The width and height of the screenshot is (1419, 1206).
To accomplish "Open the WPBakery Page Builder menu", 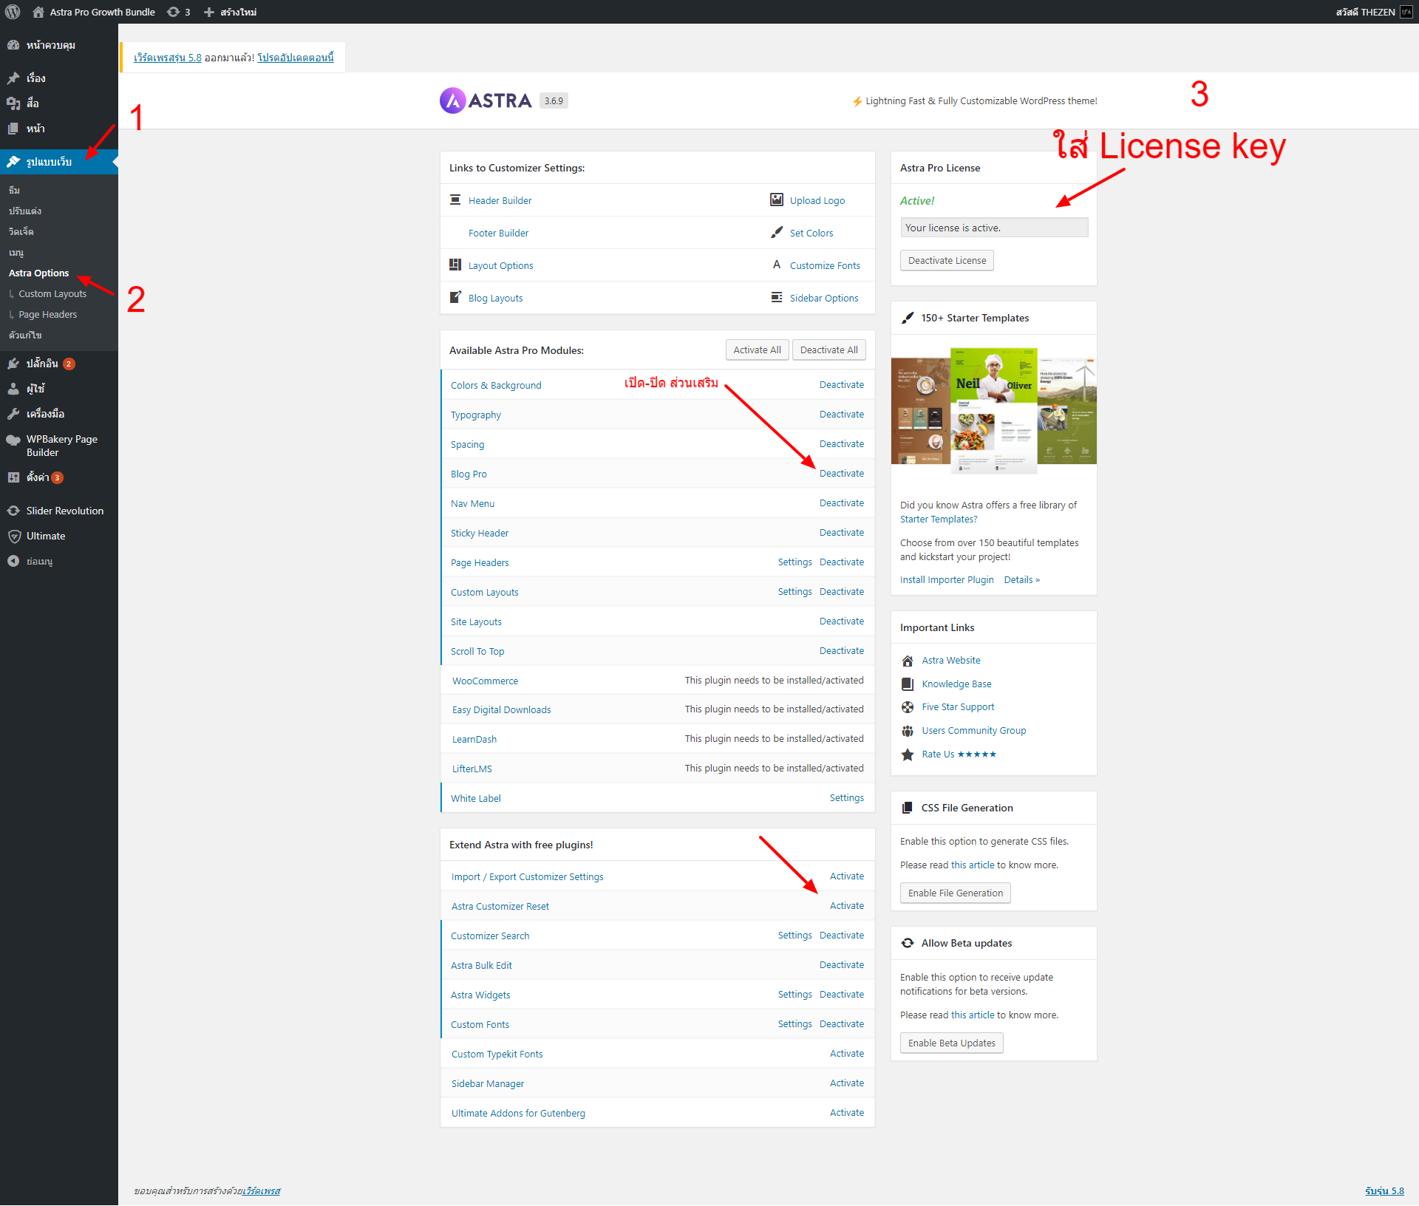I will pyautogui.click(x=61, y=446).
